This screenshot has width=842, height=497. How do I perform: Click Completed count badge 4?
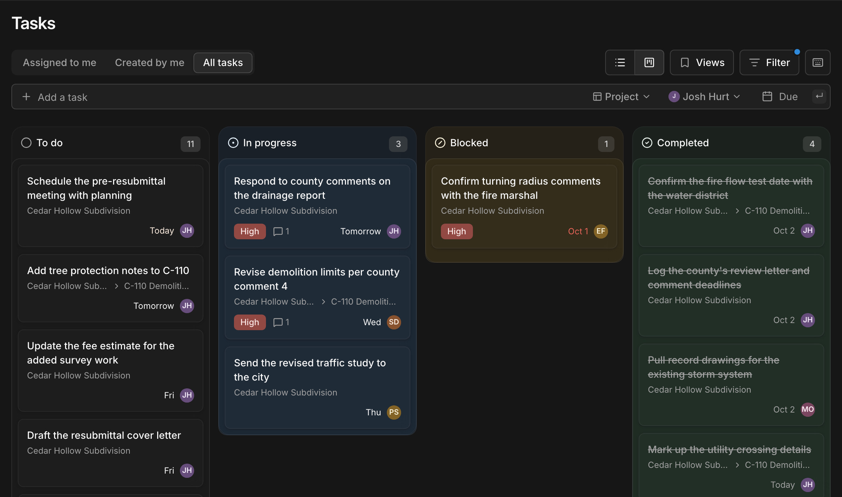tap(812, 144)
